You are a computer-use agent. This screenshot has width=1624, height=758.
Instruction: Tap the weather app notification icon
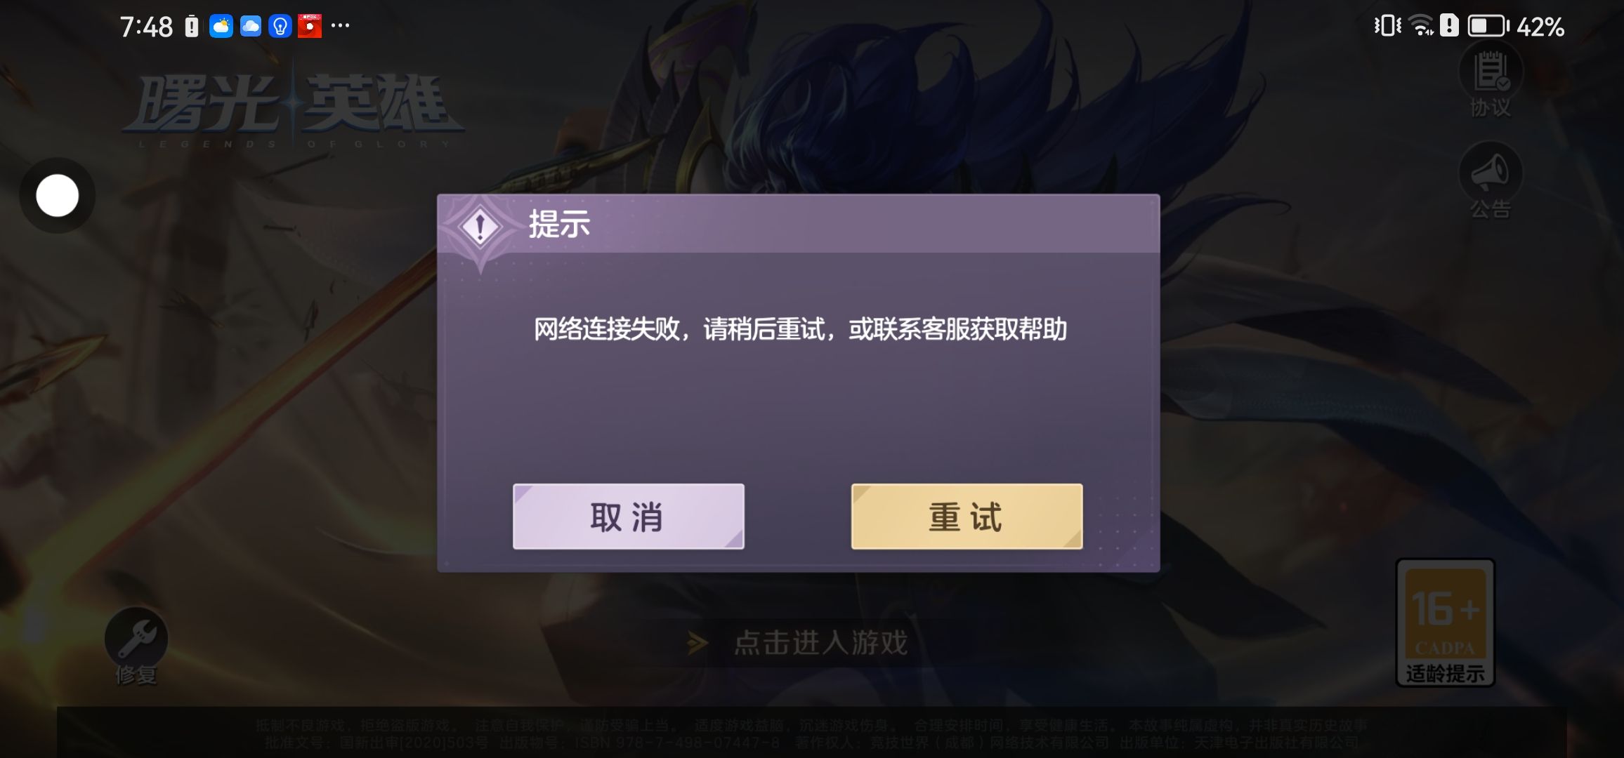(x=221, y=27)
